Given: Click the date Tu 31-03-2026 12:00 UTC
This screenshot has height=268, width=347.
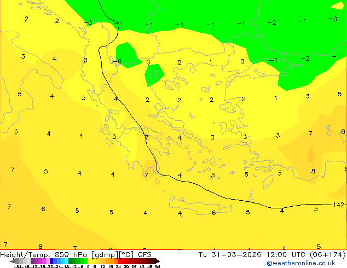Looking at the screenshot, I should (x=252, y=255).
